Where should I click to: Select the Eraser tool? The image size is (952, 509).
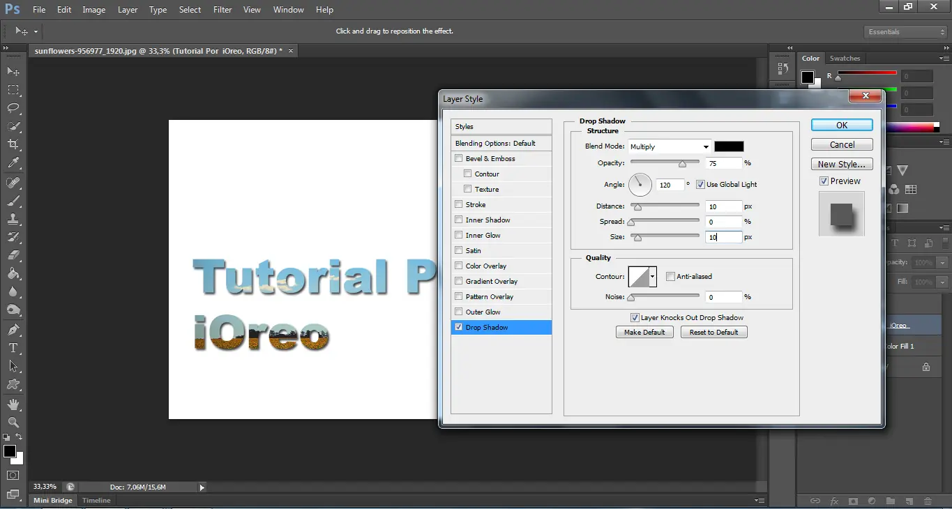[x=13, y=254]
